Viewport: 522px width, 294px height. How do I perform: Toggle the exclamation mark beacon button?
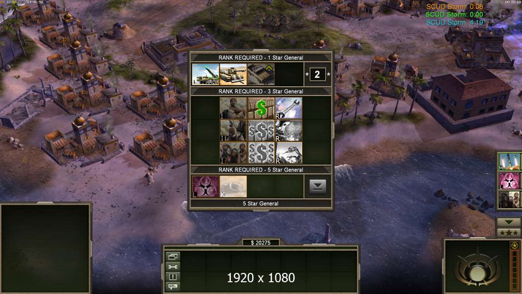tap(173, 277)
